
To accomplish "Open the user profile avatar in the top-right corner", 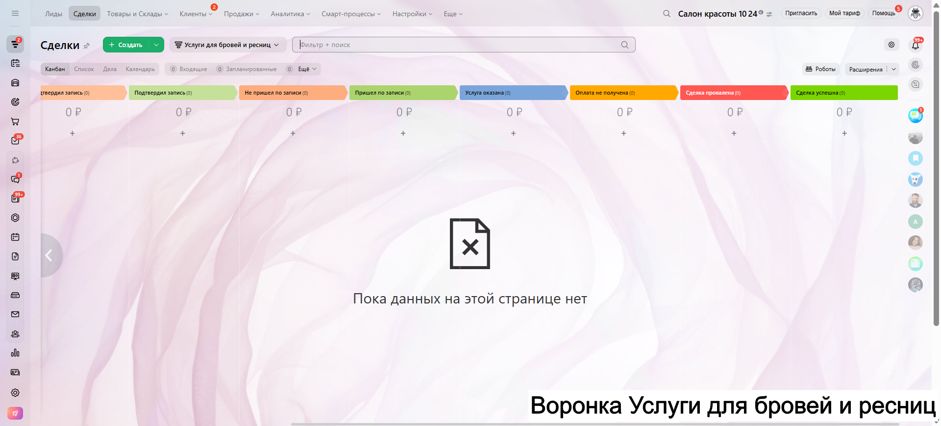I will [x=916, y=13].
